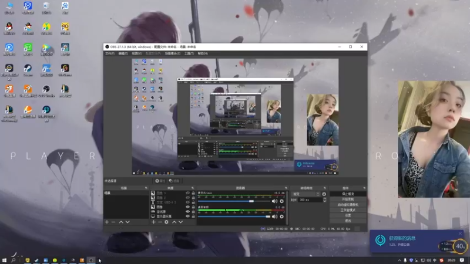Viewport: 470px width, 264px height.
Task: Move scene up in Scenes panel
Action: tap(121, 222)
